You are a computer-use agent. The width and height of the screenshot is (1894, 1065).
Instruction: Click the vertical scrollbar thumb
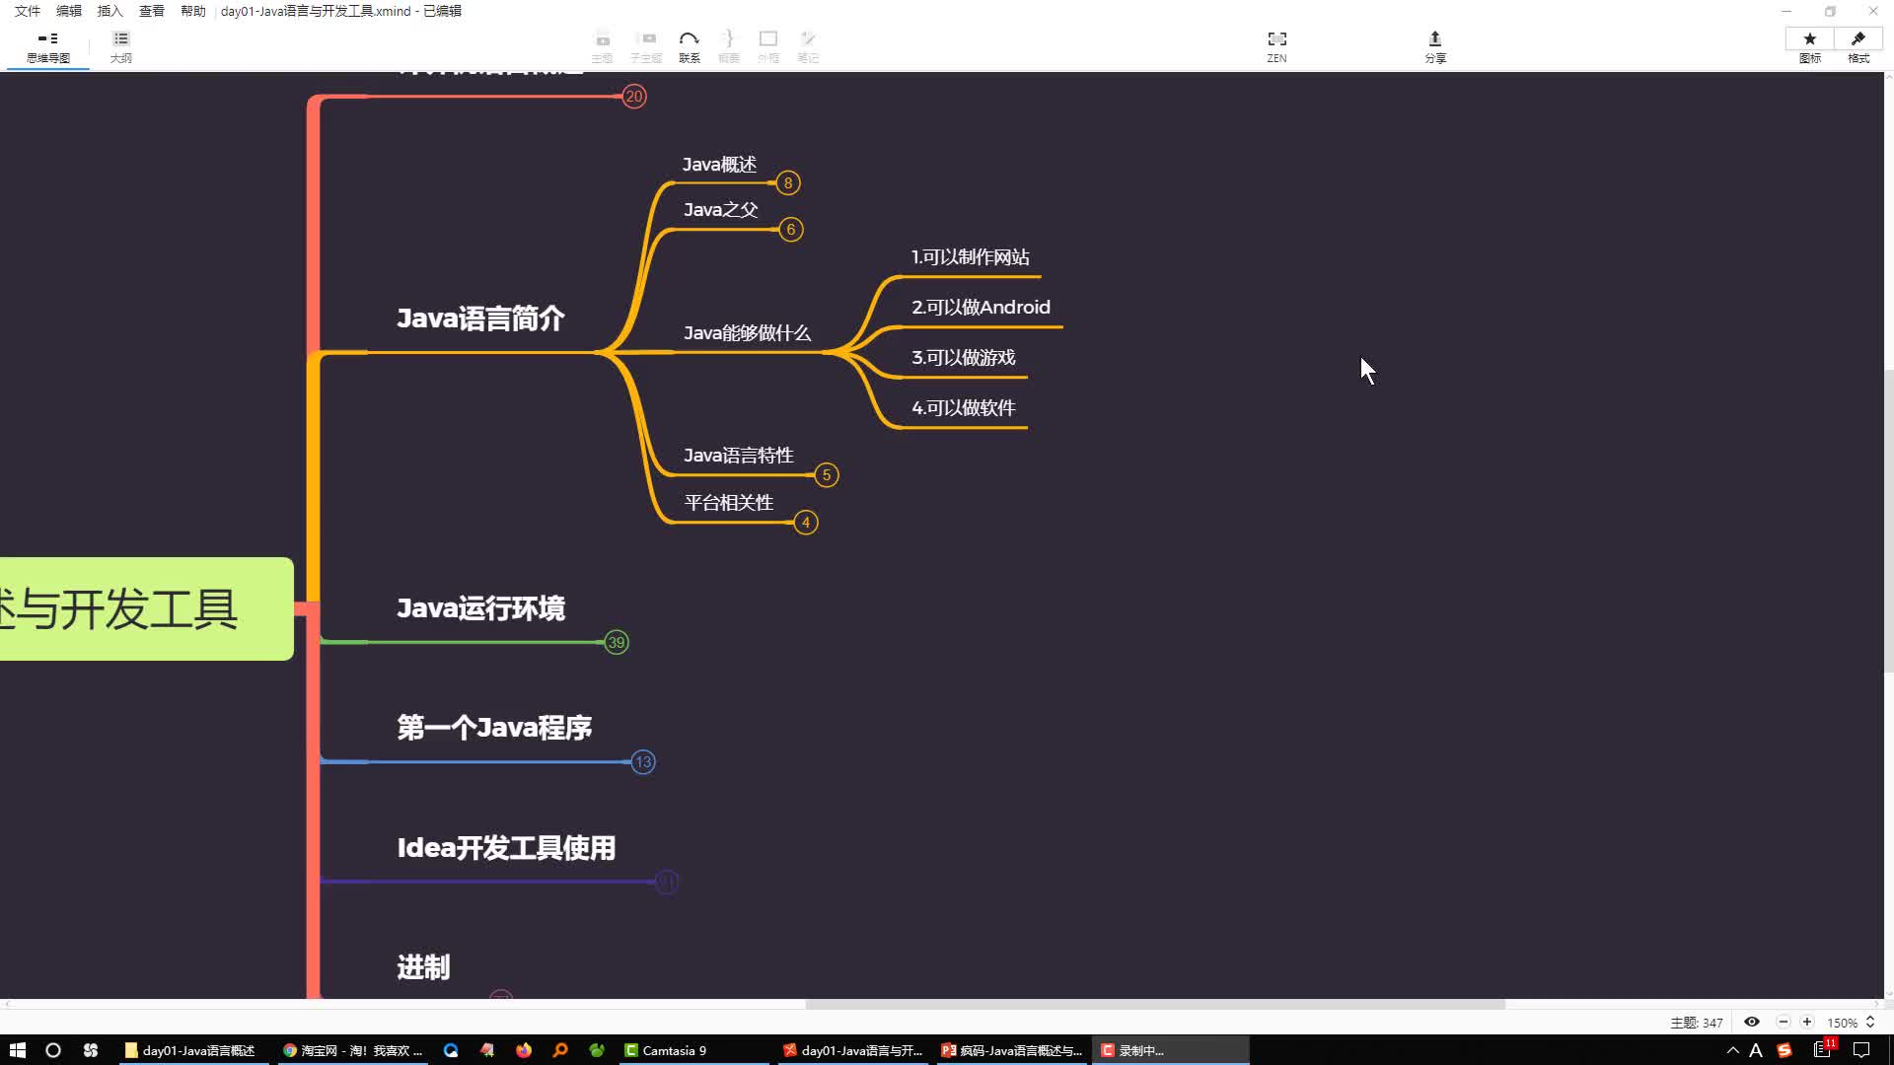coord(1888,521)
